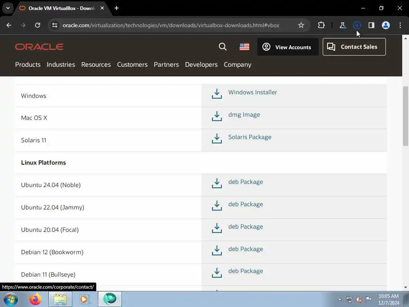Open the Partners menu
This screenshot has height=307, width=409.
tap(166, 64)
